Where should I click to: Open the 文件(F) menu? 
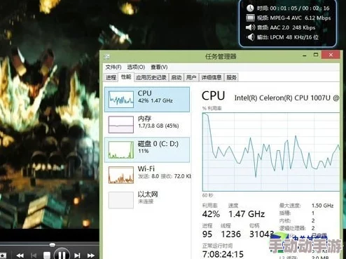pyautogui.click(x=113, y=67)
